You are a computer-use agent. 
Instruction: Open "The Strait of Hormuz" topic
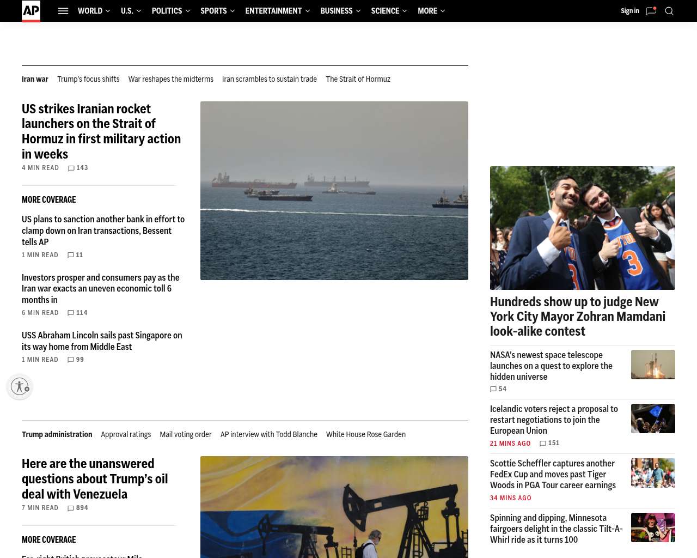pos(358,79)
